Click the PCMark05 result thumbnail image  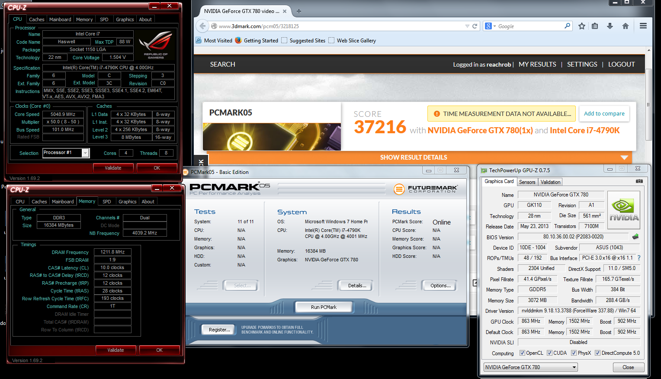[x=272, y=137]
